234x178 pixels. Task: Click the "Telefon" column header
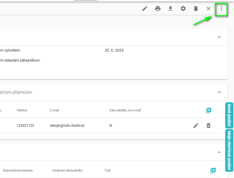click(x=22, y=110)
